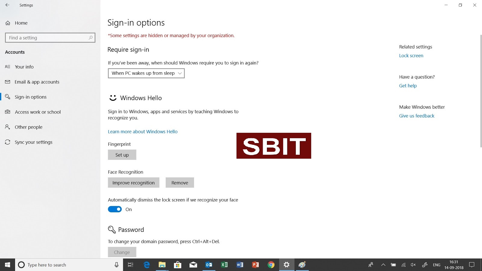The height and width of the screenshot is (271, 482).
Task: Open Your info in Accounts
Action: [x=24, y=67]
